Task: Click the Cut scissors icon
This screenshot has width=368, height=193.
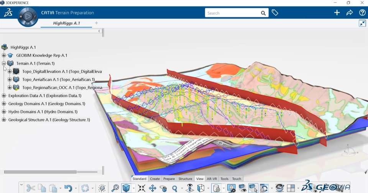Action: coord(31,188)
